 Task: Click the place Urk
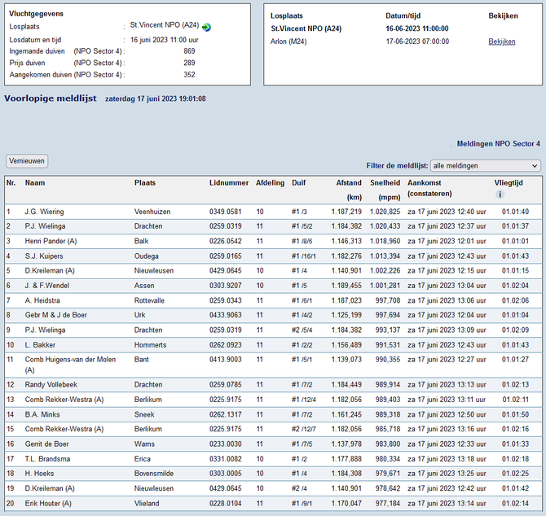click(x=139, y=315)
